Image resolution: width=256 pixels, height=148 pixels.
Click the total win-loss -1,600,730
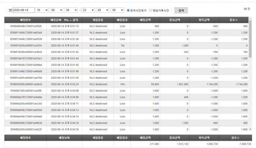point(245,144)
